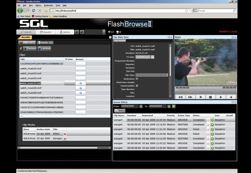This screenshot has width=251, height=173.
Task: Click the Clip Meta Data vertical scrollbar
Action: 170,70
